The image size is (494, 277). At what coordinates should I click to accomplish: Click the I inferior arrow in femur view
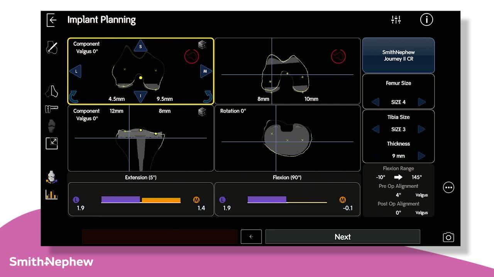point(140,97)
